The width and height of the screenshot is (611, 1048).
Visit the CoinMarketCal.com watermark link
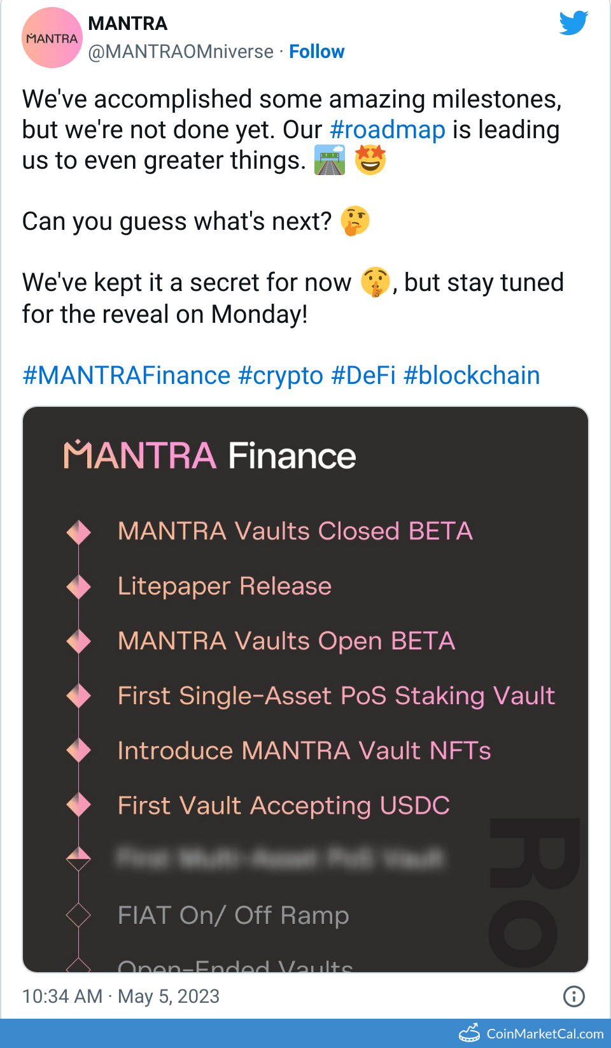[x=545, y=1033]
